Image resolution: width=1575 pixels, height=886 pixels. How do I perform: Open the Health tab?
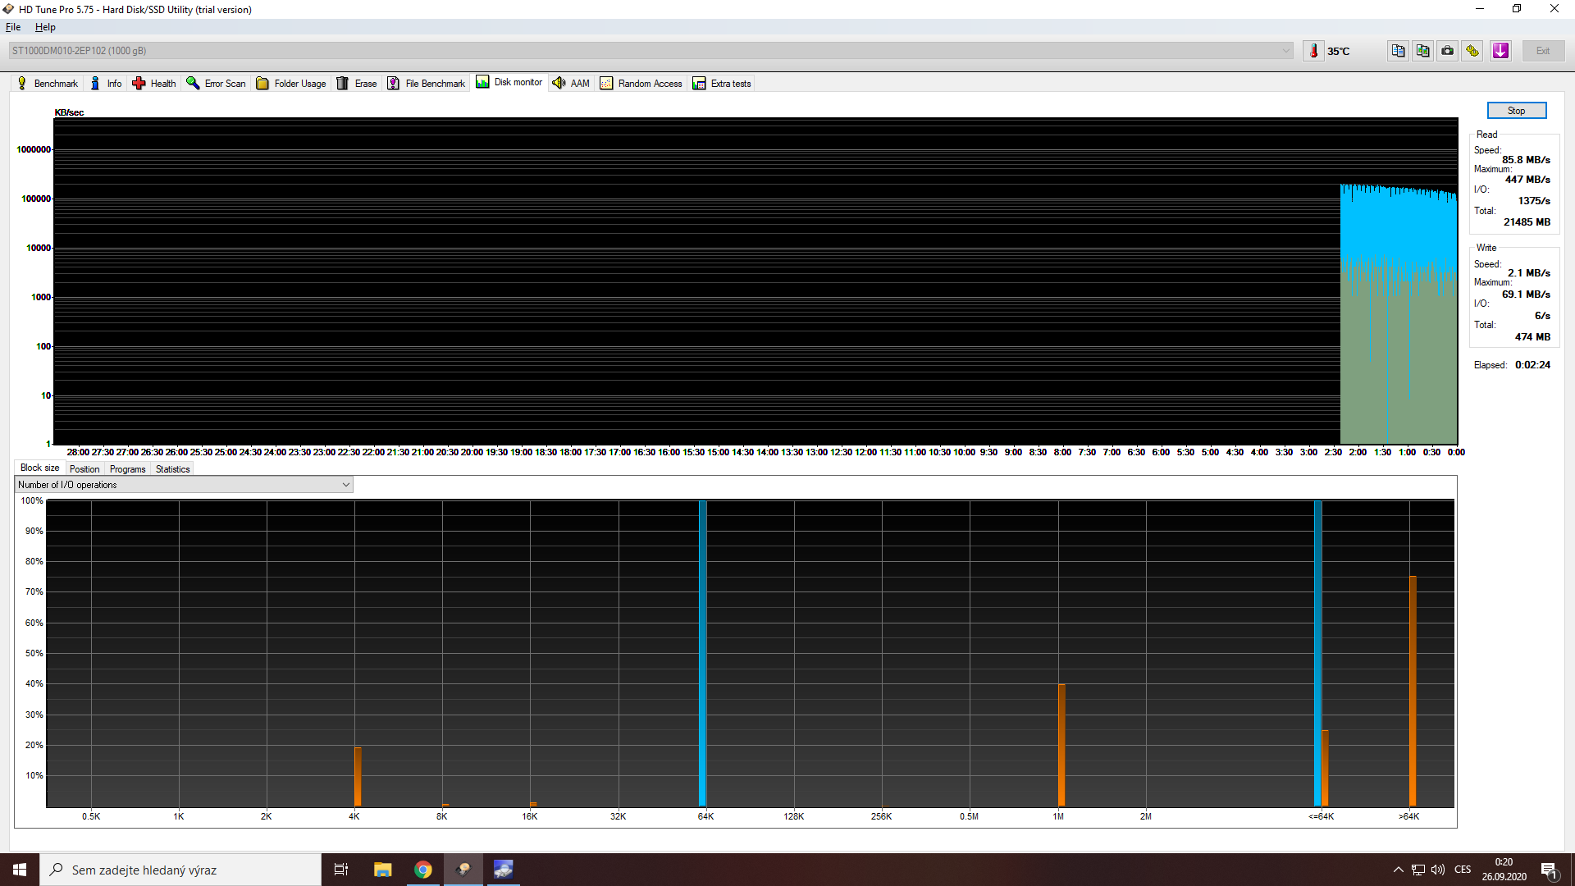point(154,84)
